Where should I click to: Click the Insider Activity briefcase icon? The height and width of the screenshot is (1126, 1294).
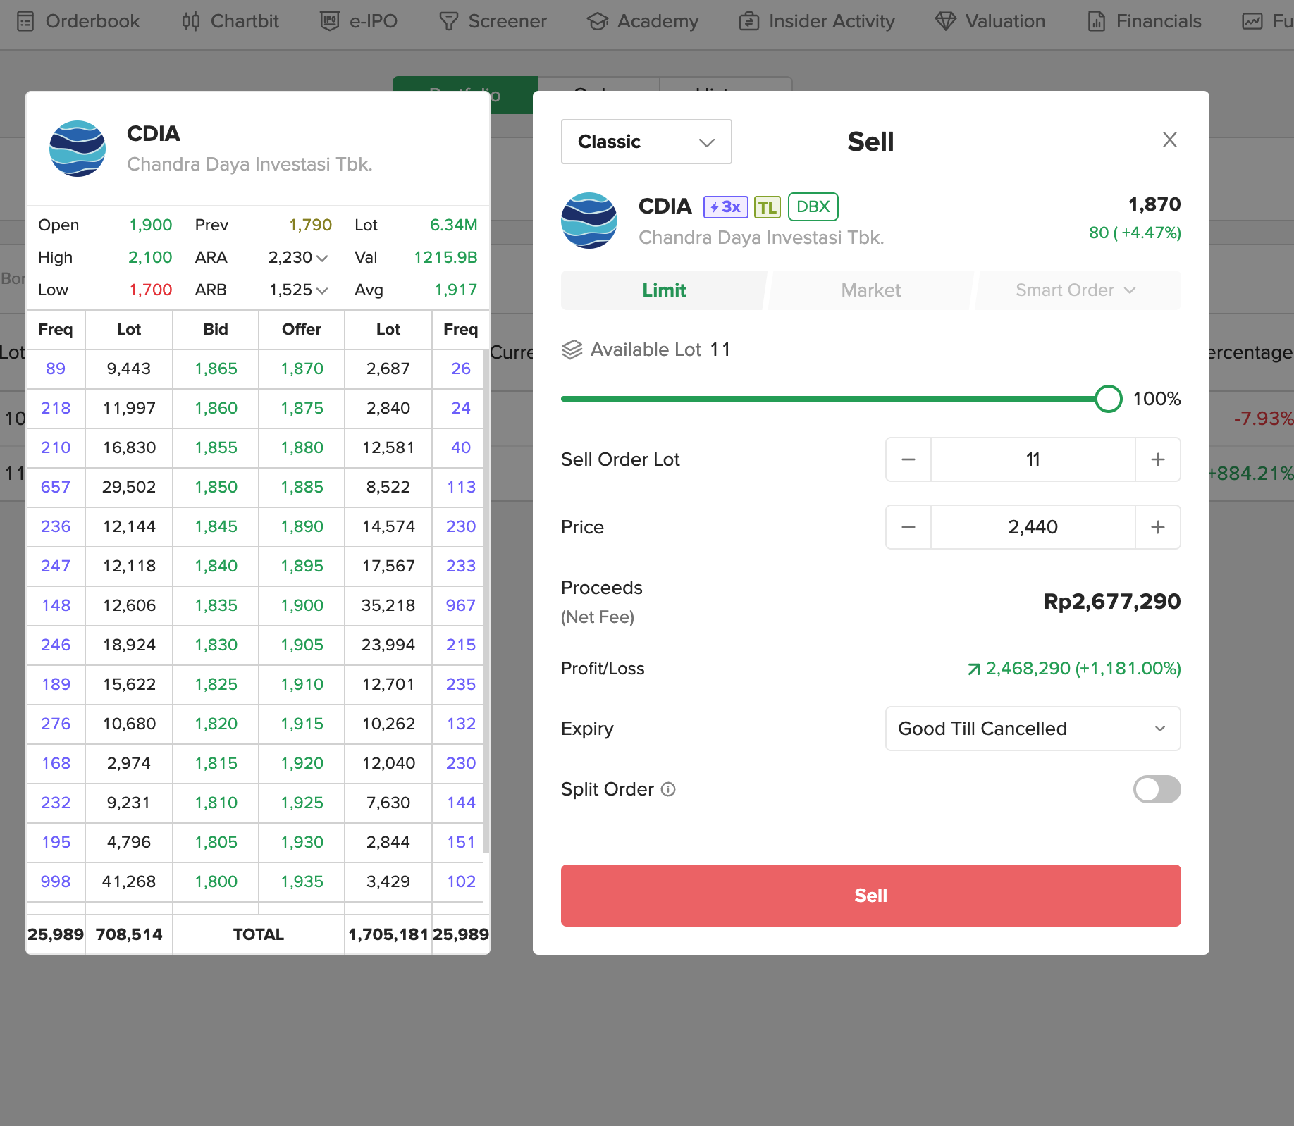pos(749,22)
